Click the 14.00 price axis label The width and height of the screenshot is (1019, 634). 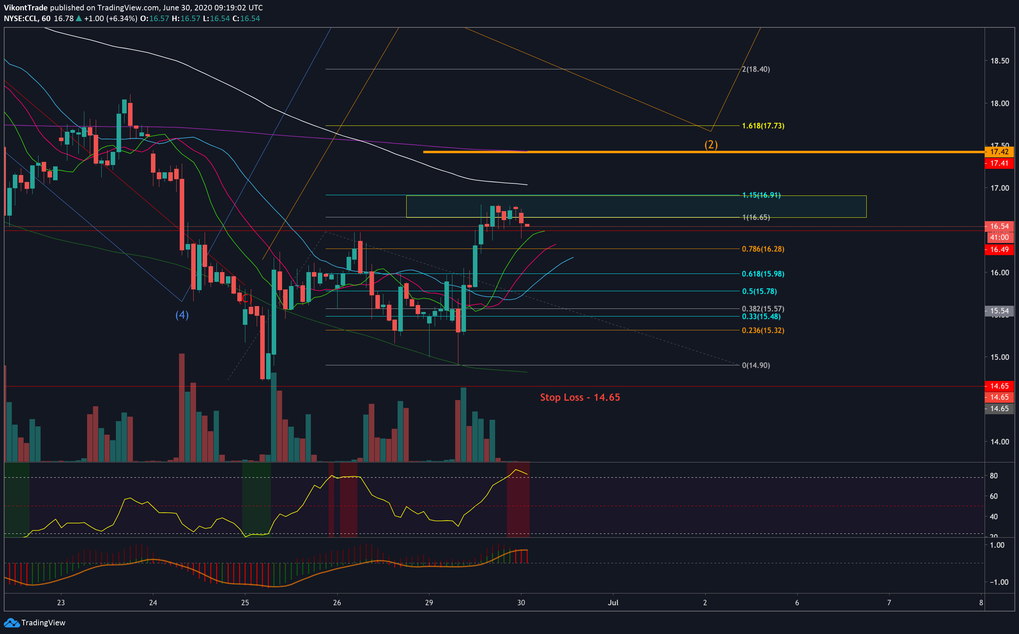(1000, 442)
